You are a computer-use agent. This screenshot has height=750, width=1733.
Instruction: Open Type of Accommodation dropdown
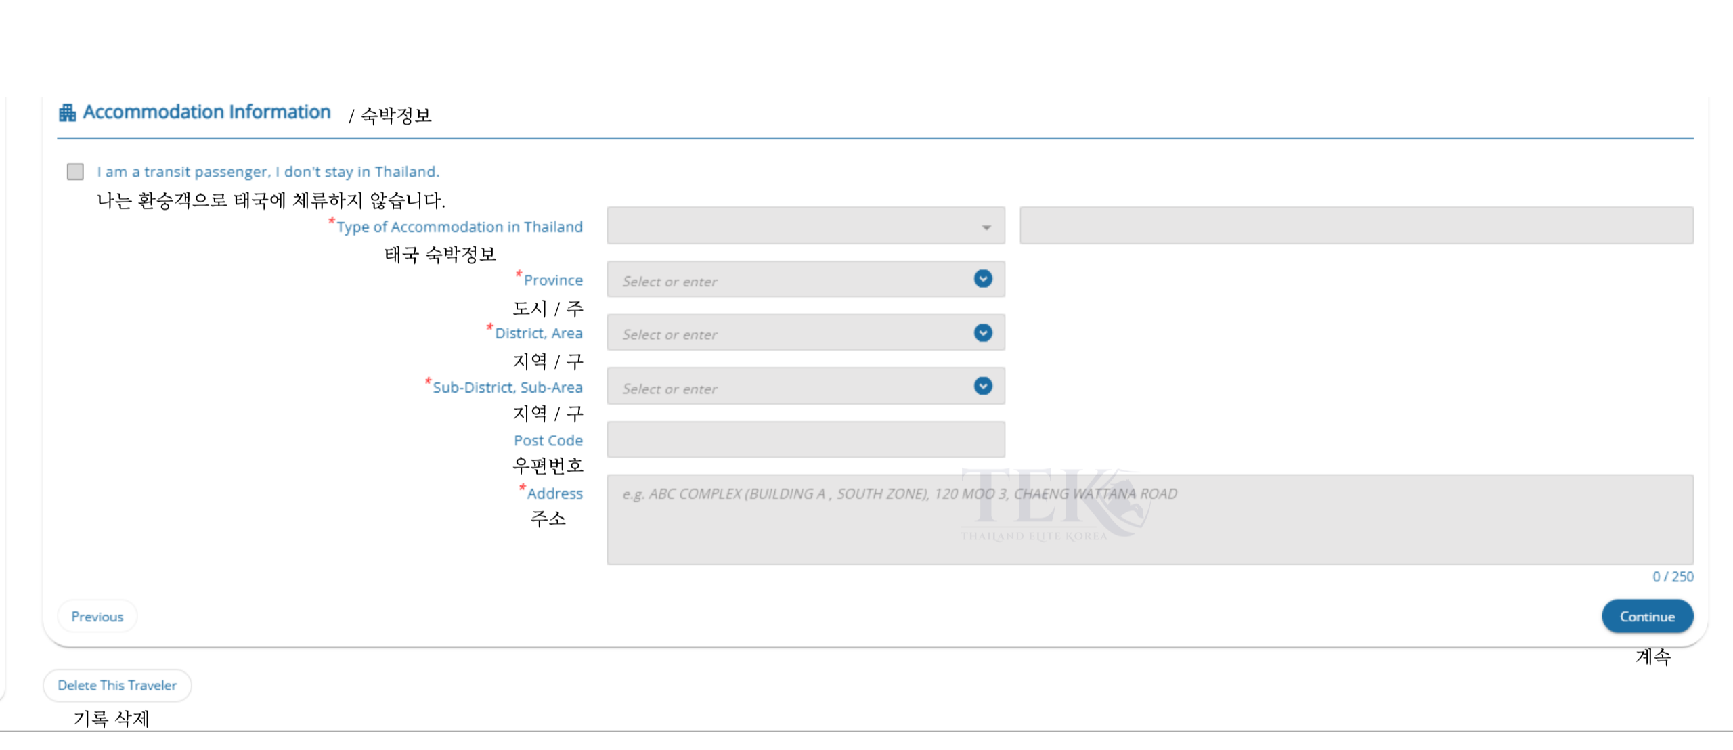tap(804, 226)
